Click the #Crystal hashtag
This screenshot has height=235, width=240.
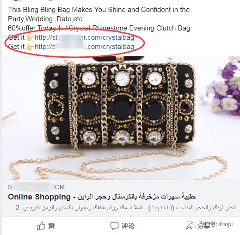pos(78,28)
